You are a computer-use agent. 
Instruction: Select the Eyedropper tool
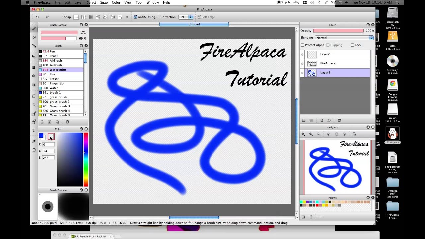click(34, 141)
